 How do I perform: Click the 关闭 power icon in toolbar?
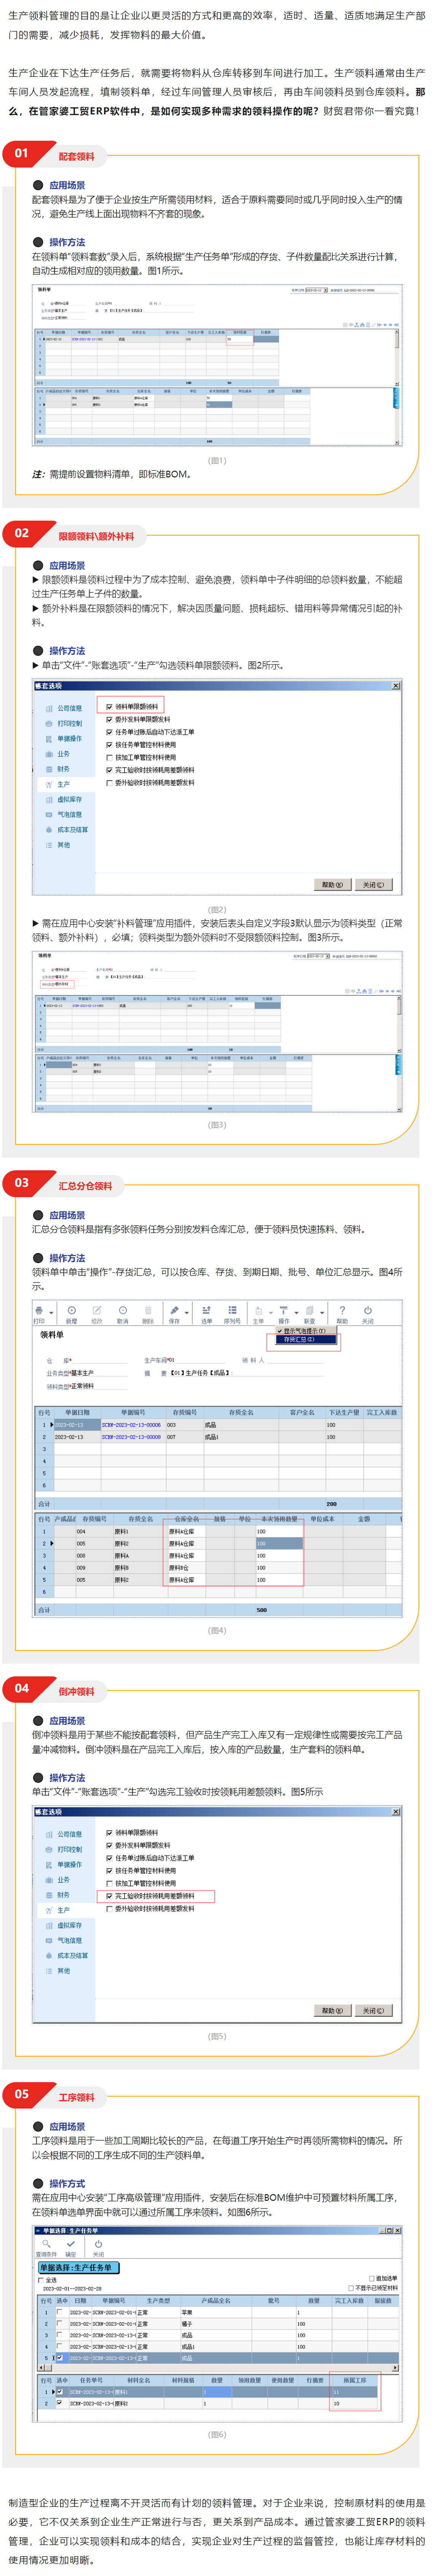(368, 1311)
